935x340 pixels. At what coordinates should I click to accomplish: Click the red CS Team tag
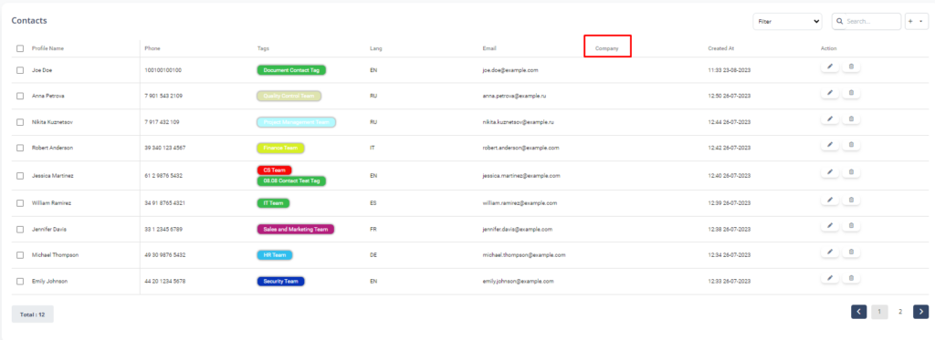pyautogui.click(x=274, y=170)
